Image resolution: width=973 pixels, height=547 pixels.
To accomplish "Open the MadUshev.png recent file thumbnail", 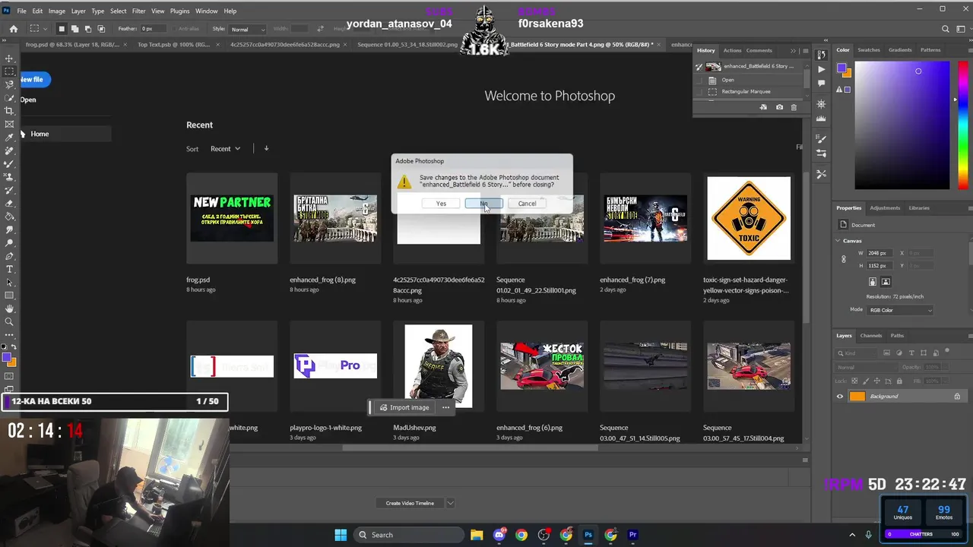I will pos(439,366).
